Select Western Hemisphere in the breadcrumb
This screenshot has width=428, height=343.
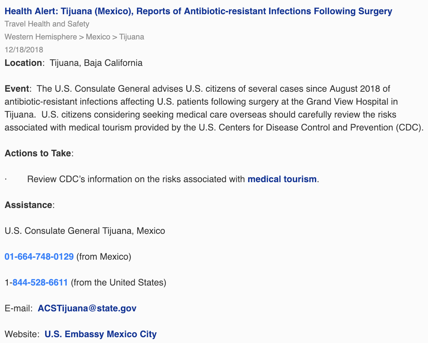41,37
